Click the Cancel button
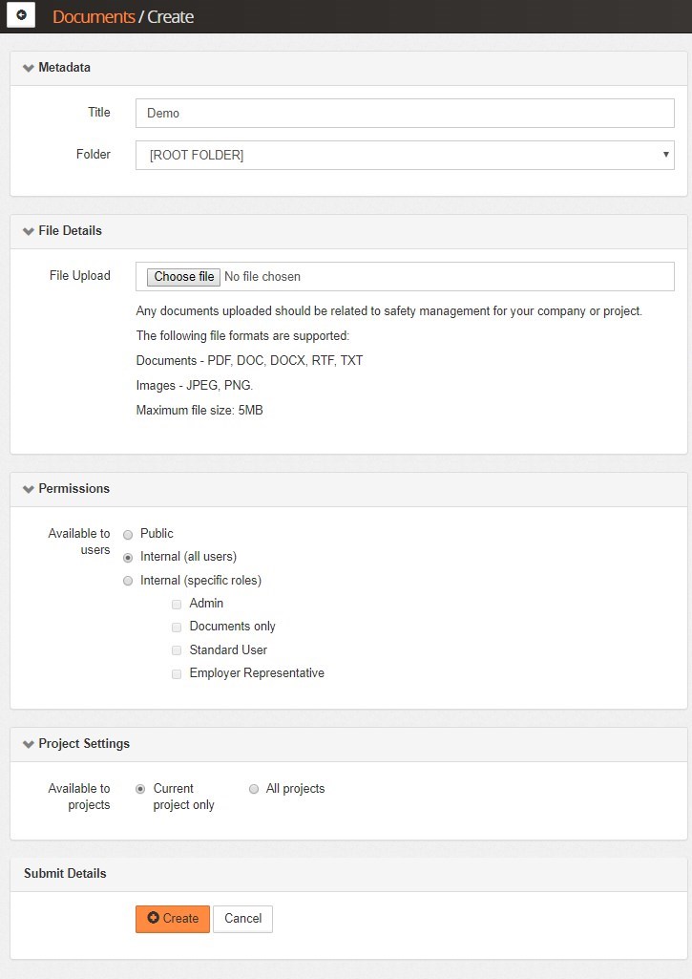This screenshot has height=979, width=692. 242,919
